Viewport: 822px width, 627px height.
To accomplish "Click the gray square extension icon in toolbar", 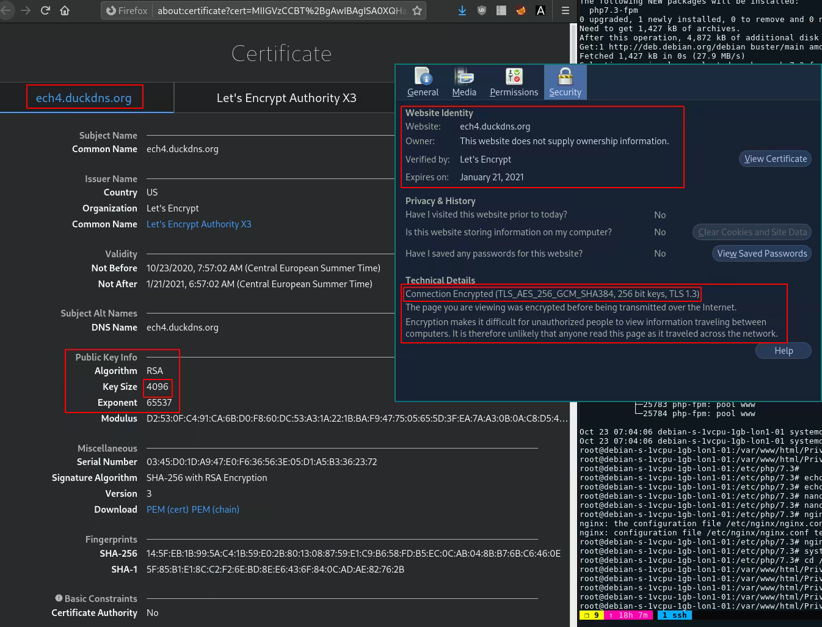I will pos(501,10).
